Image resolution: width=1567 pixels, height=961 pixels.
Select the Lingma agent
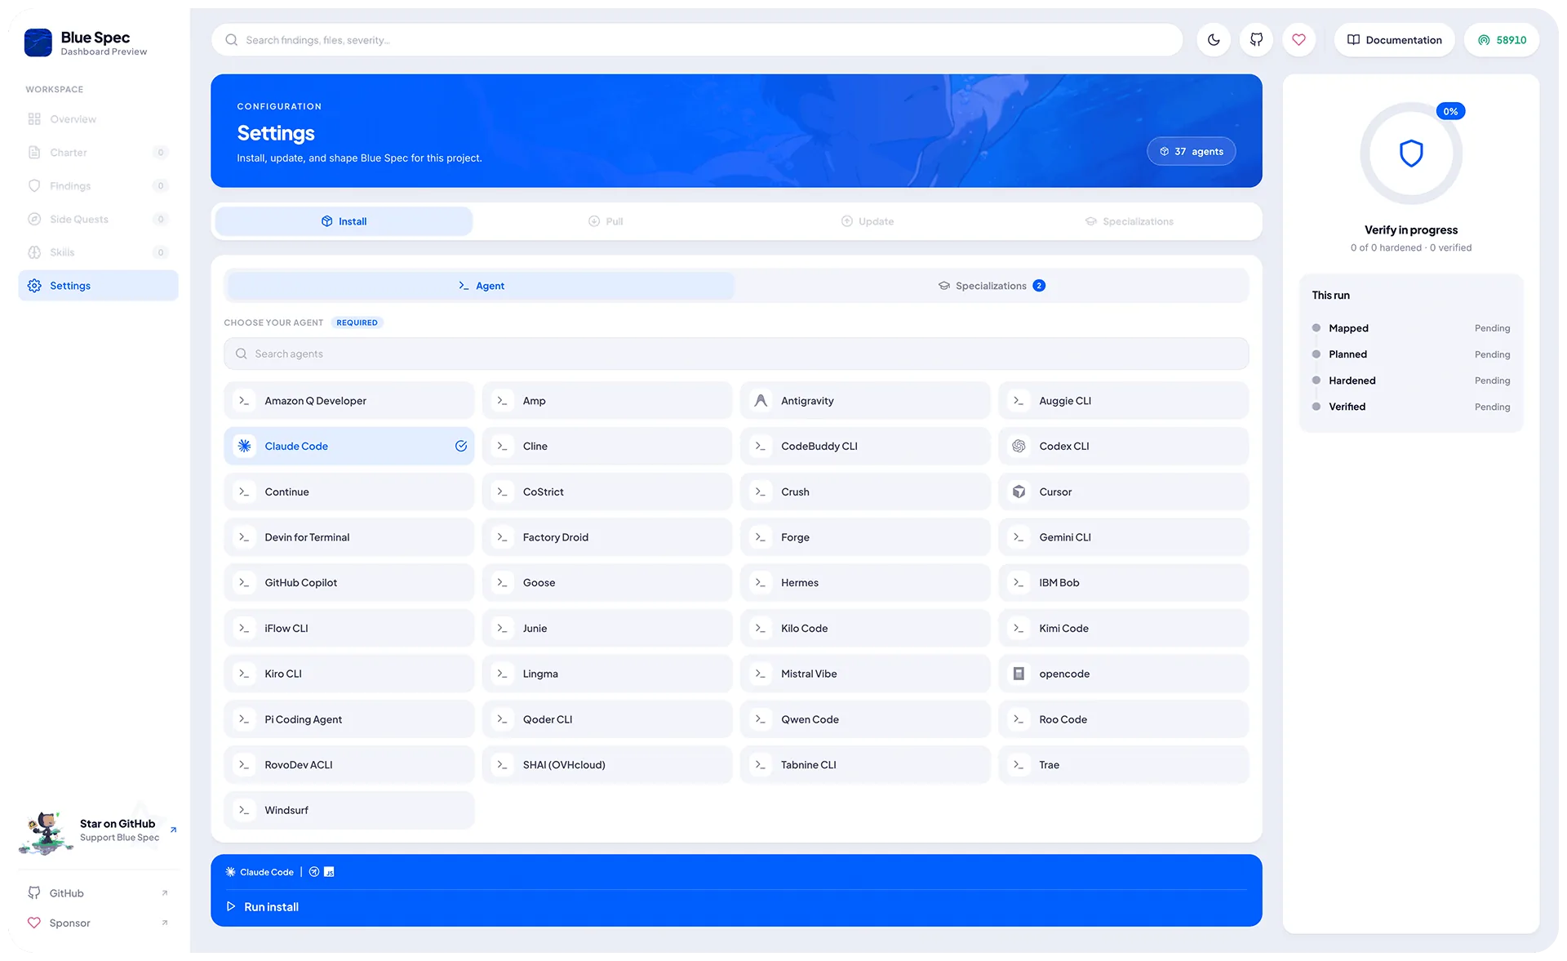coord(607,674)
